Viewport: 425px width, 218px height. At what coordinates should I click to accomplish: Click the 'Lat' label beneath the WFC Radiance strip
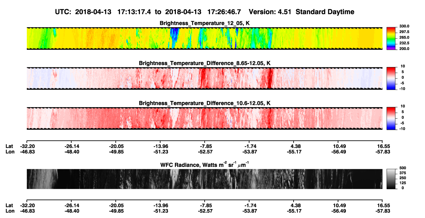coord(9,206)
